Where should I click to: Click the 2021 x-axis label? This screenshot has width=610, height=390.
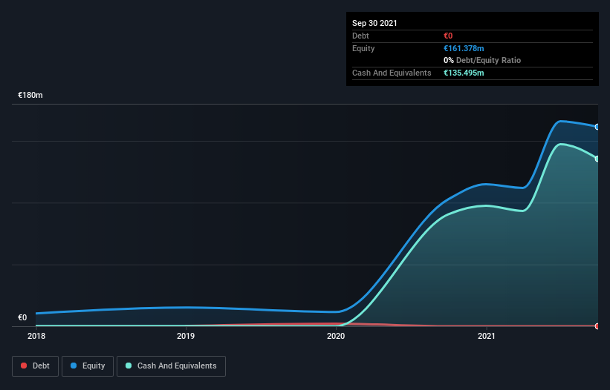(x=486, y=336)
